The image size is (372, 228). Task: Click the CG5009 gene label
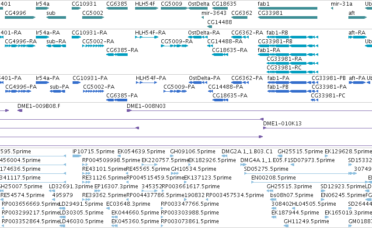pyautogui.click(x=171, y=4)
